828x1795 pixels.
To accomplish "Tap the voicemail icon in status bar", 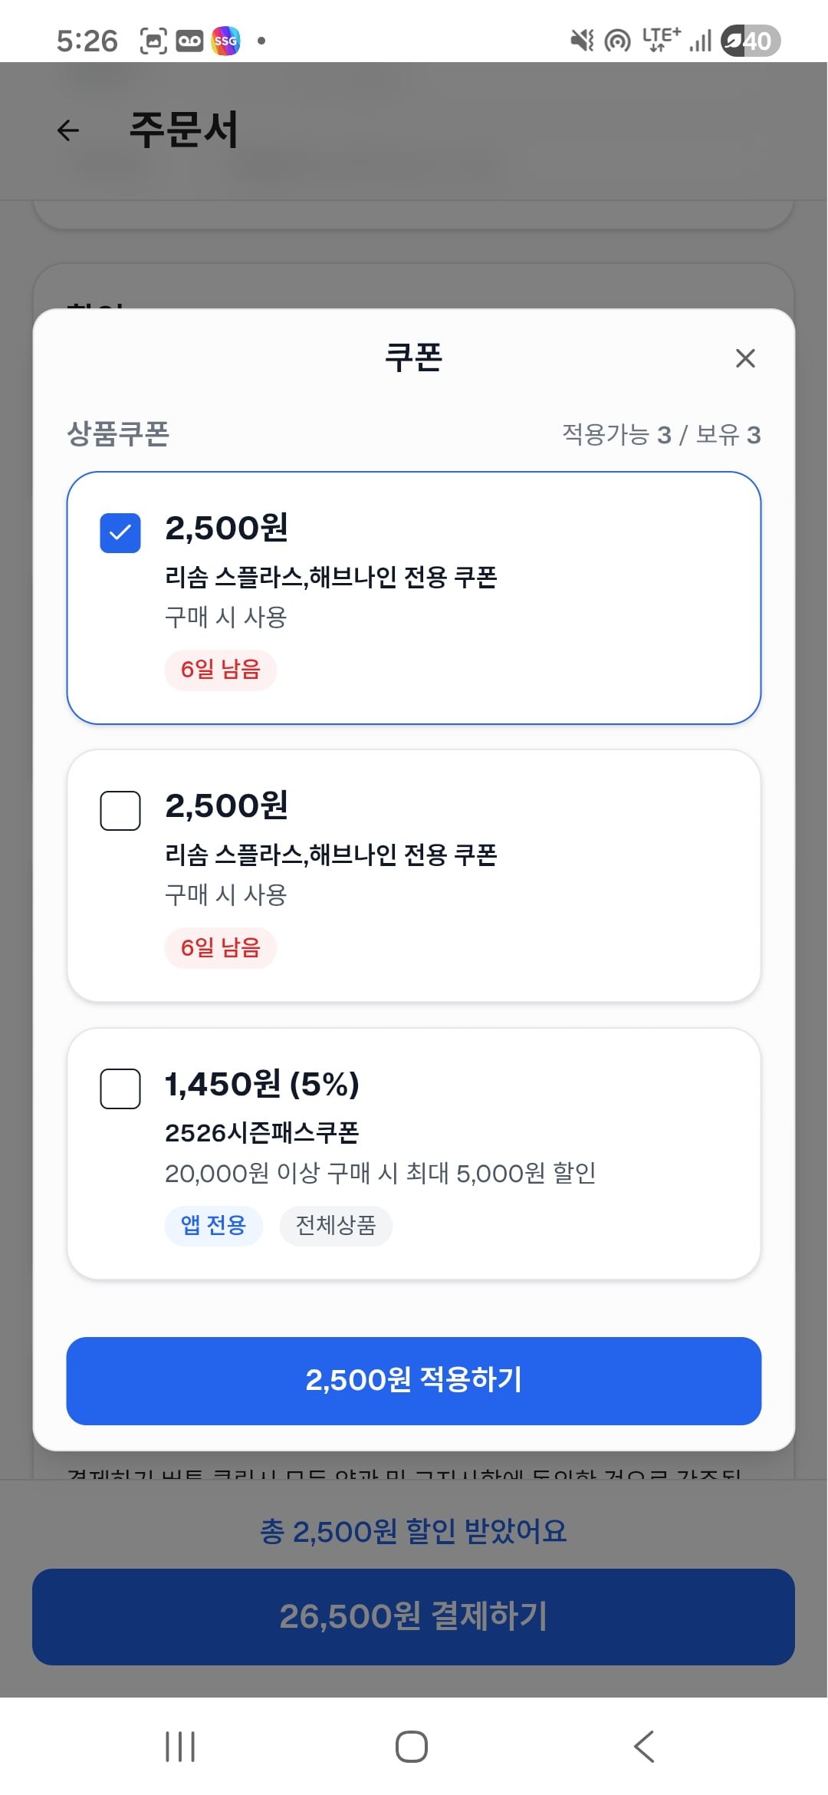I will 189,41.
